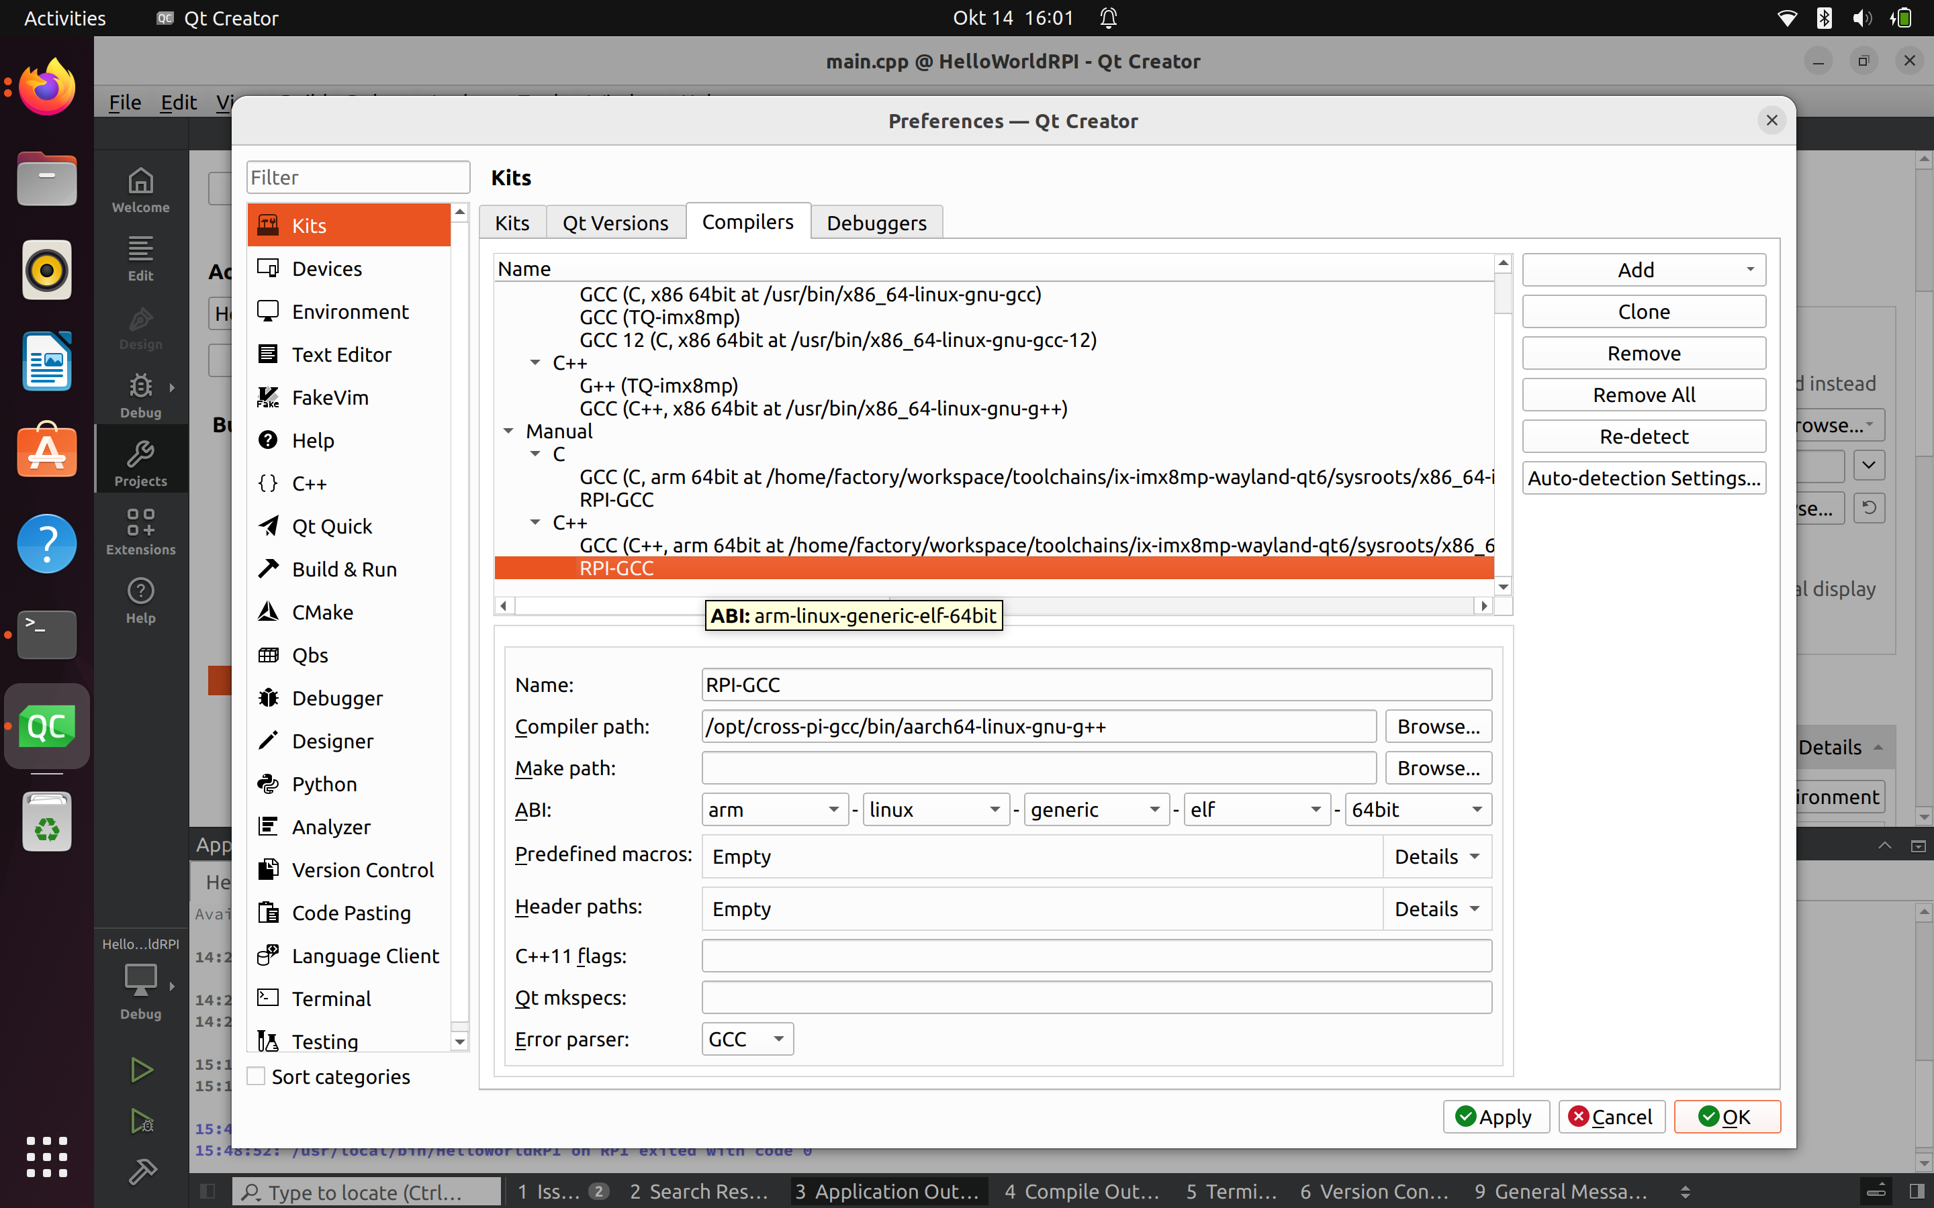Viewport: 1934px width, 1208px height.
Task: Open Ubuntu Software from the dock
Action: tap(47, 450)
